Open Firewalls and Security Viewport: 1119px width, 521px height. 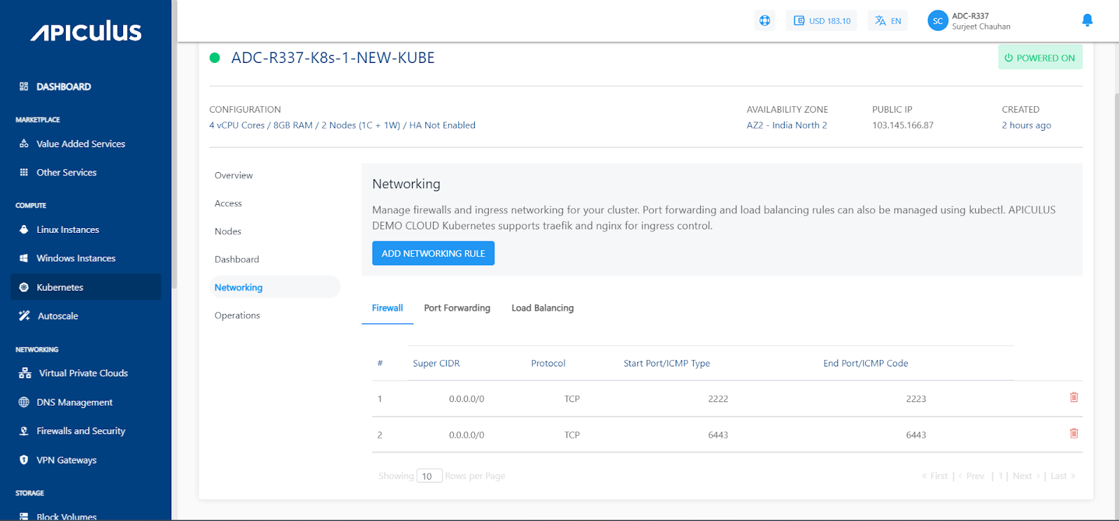[81, 431]
